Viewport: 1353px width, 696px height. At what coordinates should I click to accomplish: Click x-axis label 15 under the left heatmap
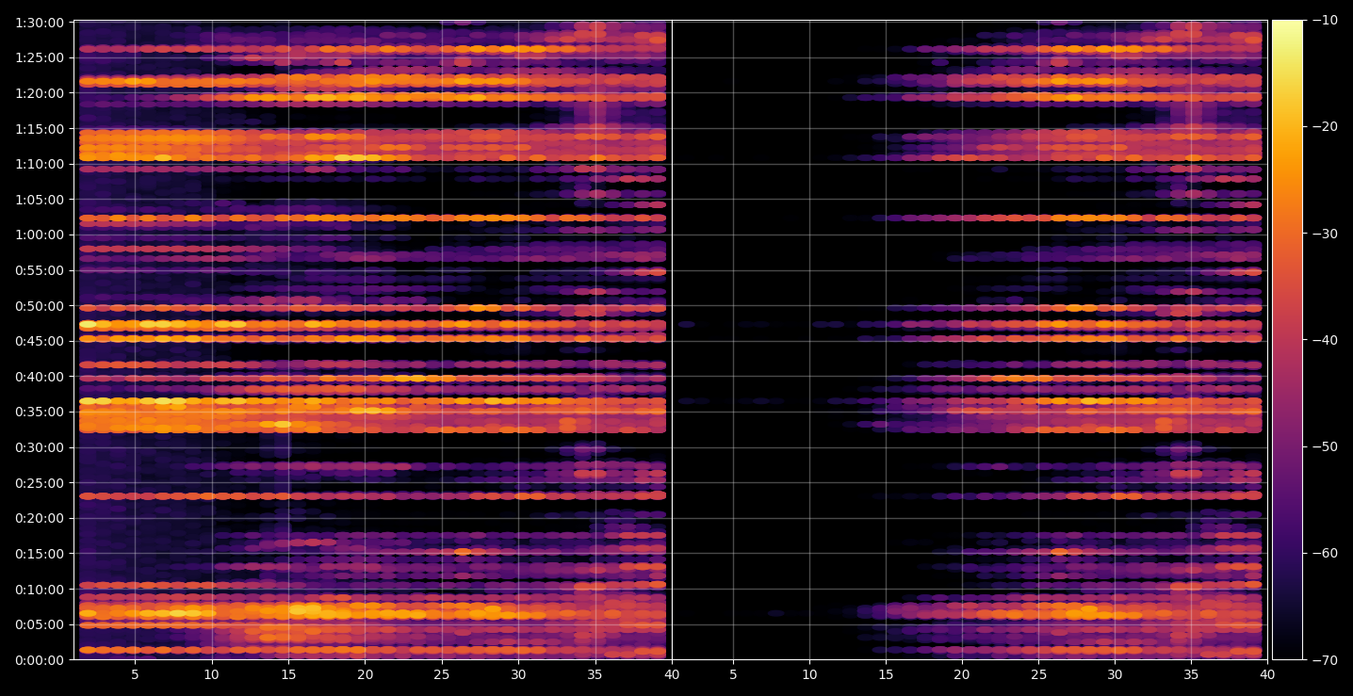pos(288,675)
